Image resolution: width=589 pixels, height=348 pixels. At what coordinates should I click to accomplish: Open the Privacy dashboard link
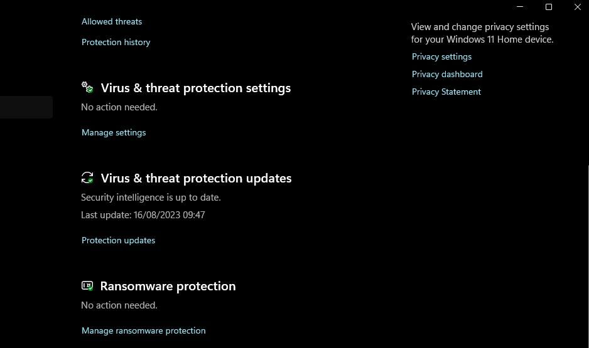click(447, 74)
